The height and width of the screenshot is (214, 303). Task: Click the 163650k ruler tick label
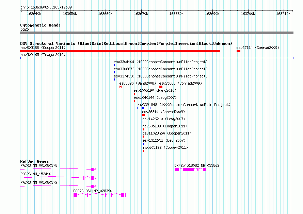click(70, 14)
